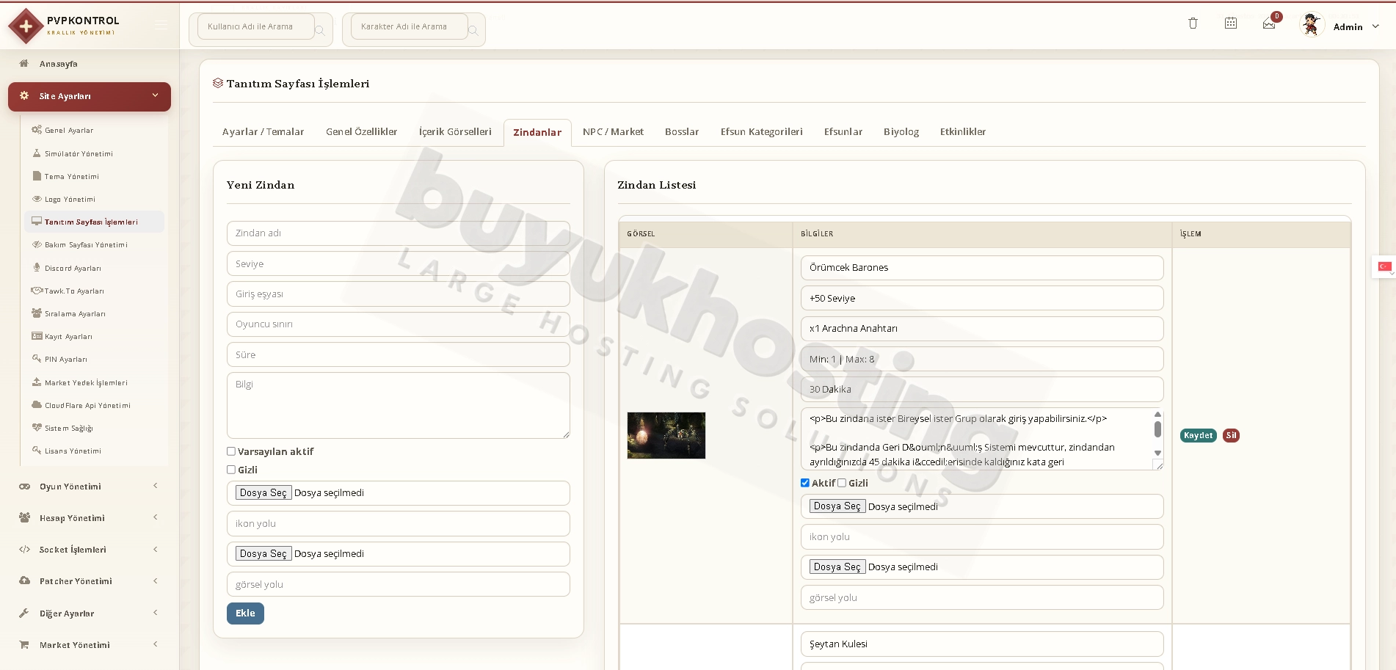Open the calendar icon in top bar
Viewport: 1396px width, 670px height.
pyautogui.click(x=1231, y=23)
